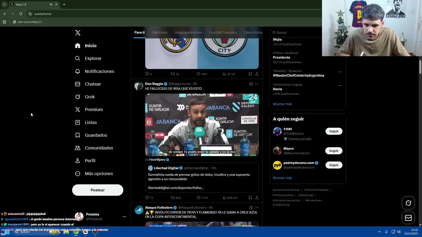Open the Petakka account menu dots
The width and height of the screenshot is (422, 237).
click(124, 217)
